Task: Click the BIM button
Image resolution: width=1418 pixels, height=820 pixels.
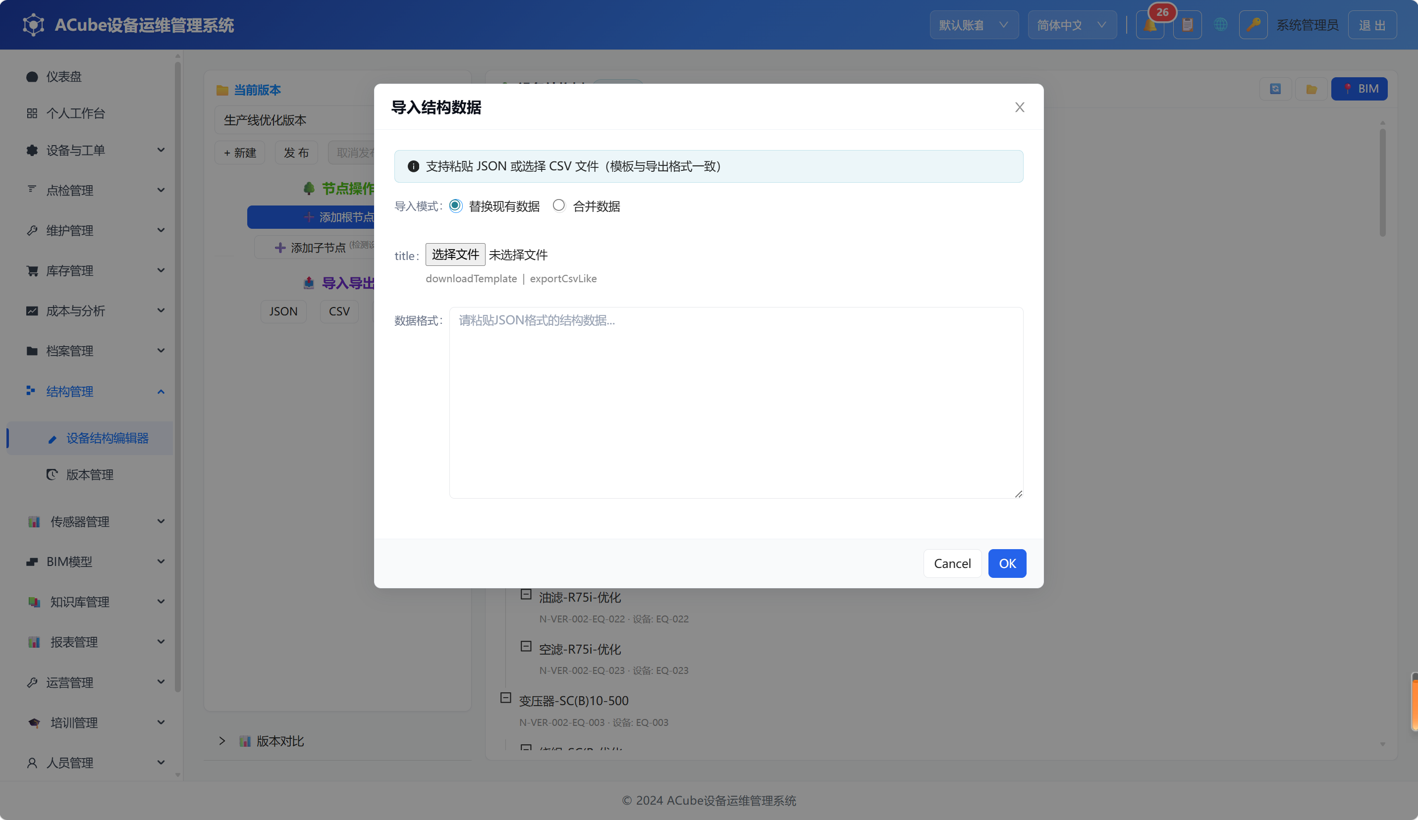Action: 1360,89
